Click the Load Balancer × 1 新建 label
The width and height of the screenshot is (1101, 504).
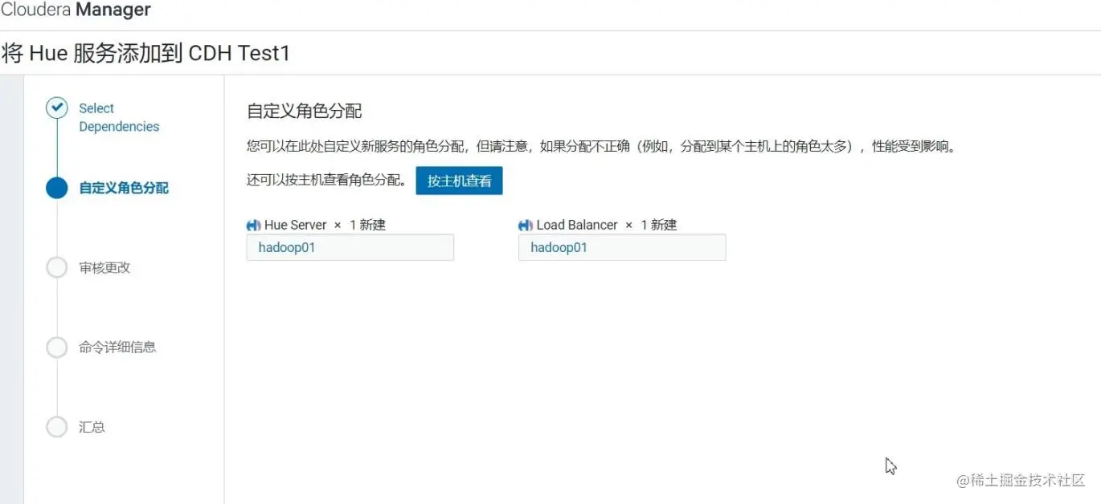[x=607, y=225]
